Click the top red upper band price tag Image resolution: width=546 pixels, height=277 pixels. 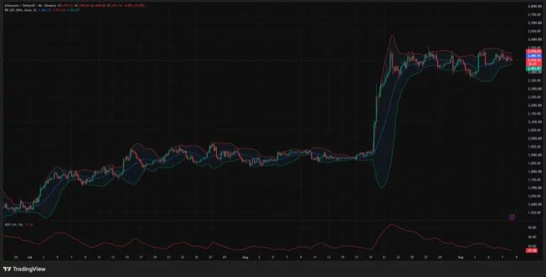534,51
